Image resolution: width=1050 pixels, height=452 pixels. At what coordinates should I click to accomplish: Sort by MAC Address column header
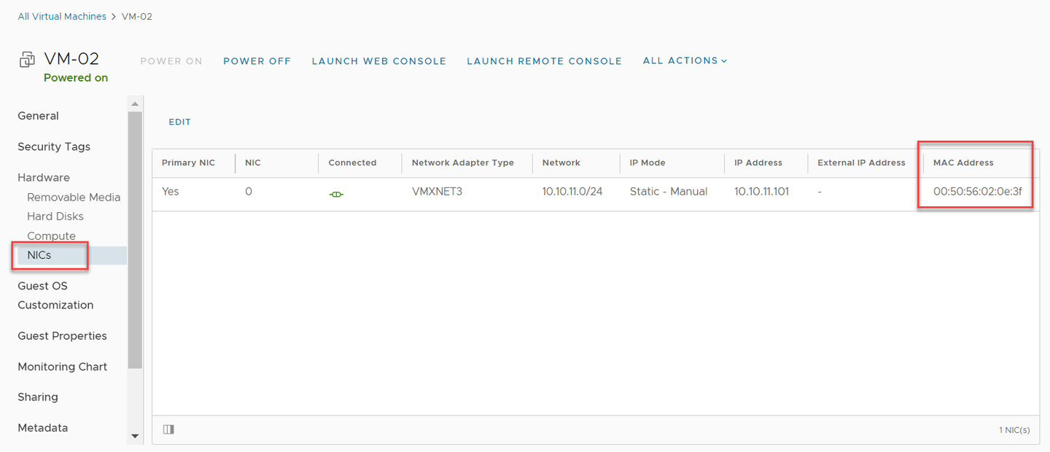(963, 163)
